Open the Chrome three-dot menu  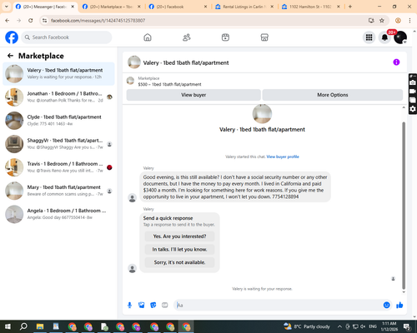pyautogui.click(x=409, y=20)
